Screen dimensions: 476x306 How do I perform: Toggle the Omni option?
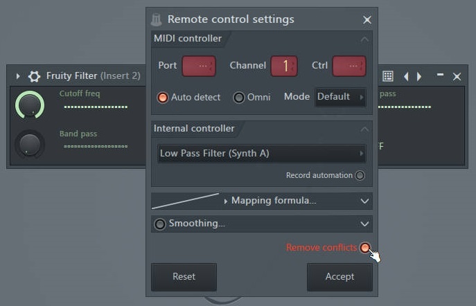(x=238, y=98)
